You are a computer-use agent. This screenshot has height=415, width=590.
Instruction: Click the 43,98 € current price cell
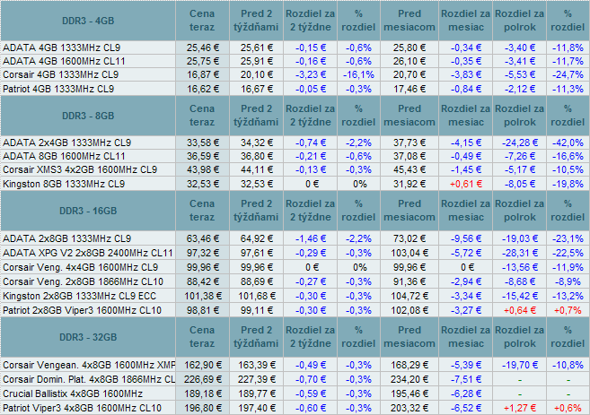[203, 169]
